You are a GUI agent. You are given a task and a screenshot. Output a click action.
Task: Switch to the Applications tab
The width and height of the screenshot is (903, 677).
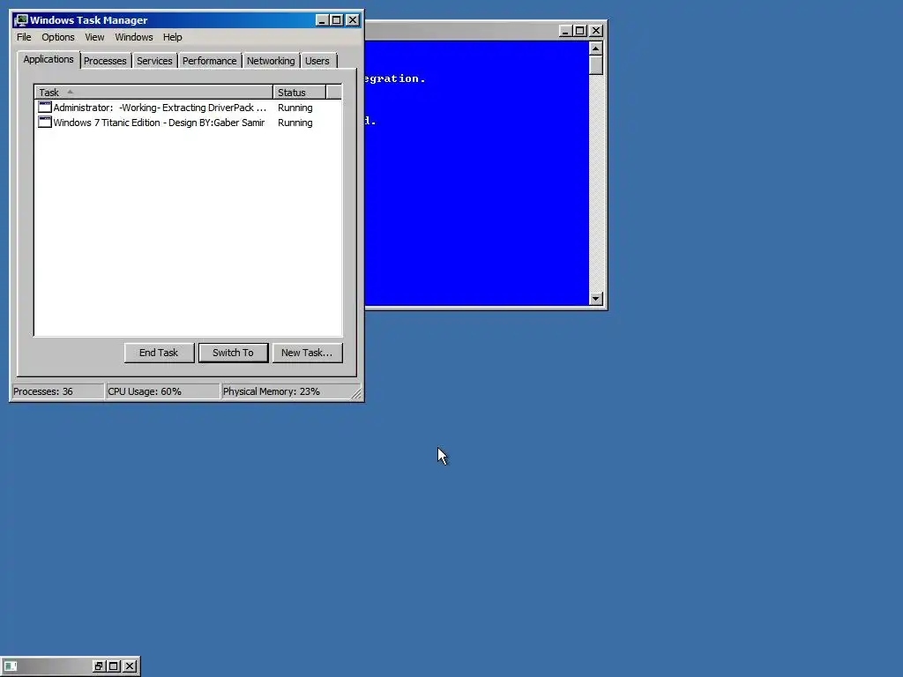(49, 59)
